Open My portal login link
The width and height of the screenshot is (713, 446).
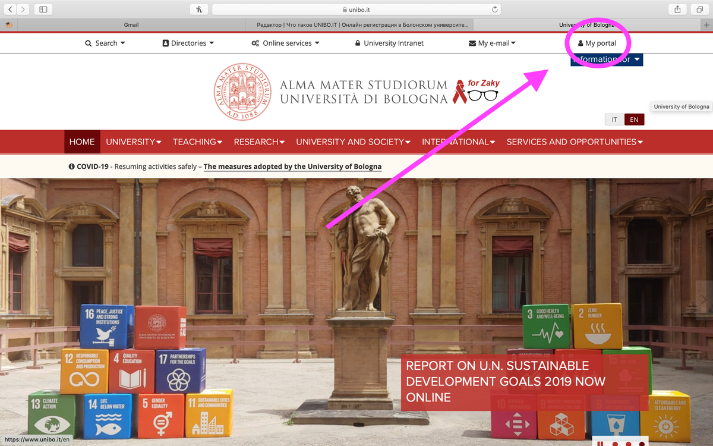point(597,43)
